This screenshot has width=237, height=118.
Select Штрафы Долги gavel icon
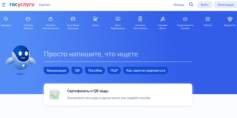pos(162,19)
